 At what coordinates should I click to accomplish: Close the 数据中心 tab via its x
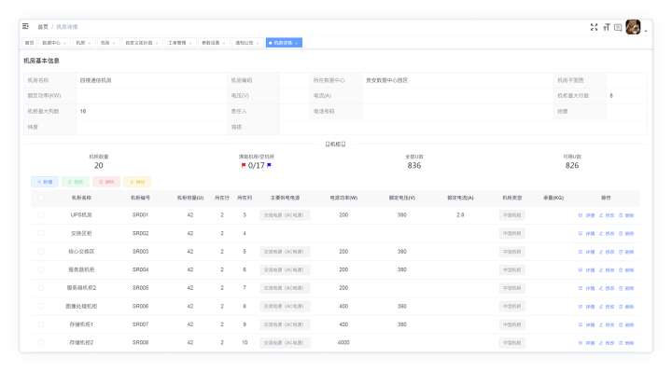pos(64,43)
